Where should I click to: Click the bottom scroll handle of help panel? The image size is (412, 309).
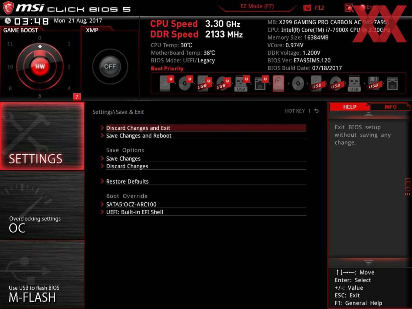coord(368,262)
